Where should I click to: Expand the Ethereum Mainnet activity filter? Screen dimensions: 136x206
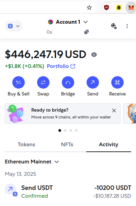point(32,162)
